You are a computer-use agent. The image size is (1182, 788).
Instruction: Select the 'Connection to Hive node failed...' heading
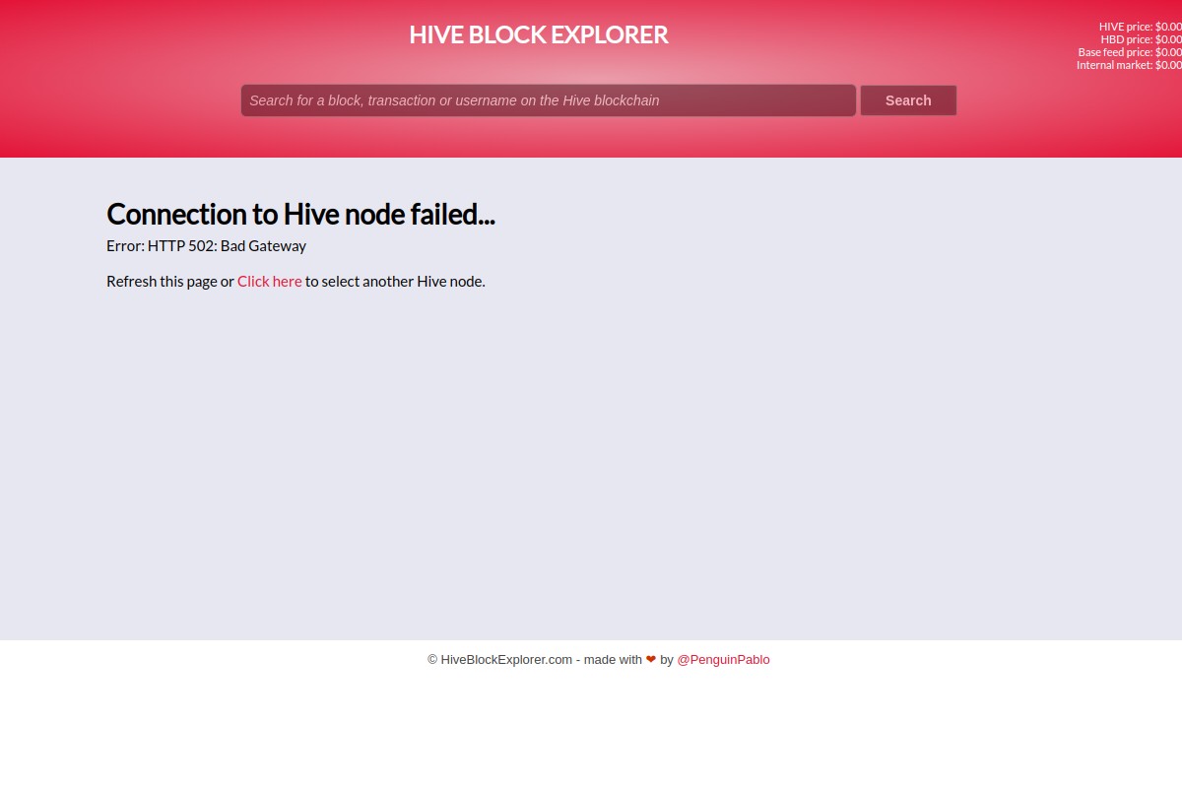tap(300, 214)
